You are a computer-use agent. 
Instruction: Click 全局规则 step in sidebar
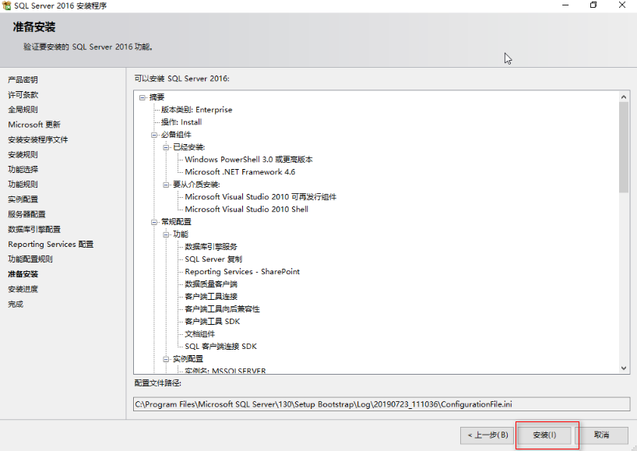tap(23, 110)
